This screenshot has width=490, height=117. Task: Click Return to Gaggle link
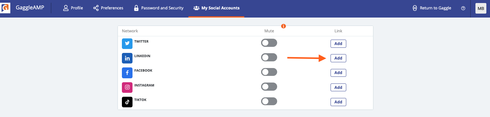[432, 8]
